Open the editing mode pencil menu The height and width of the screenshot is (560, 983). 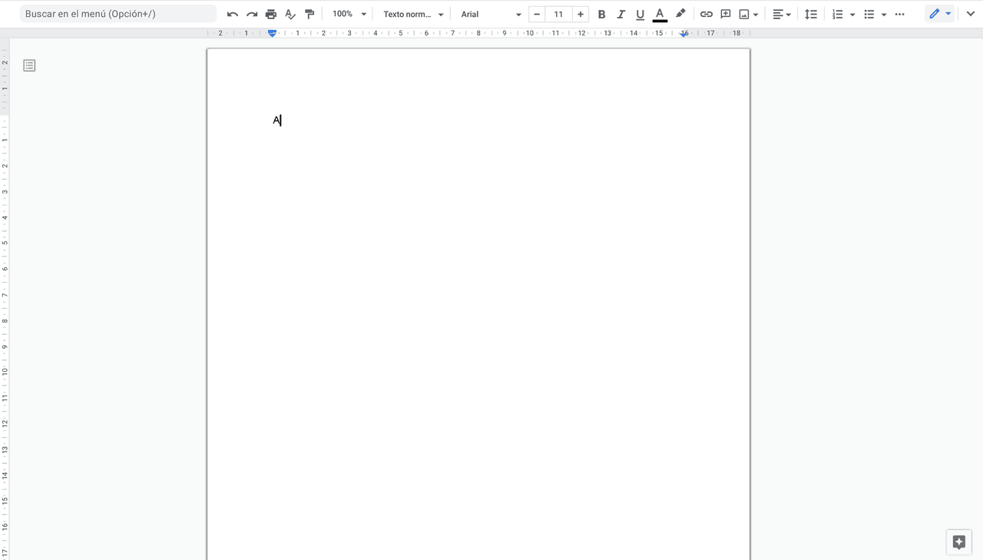point(939,15)
